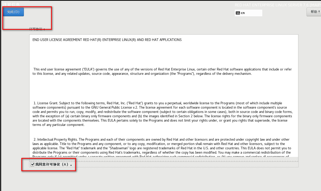Click the exclamation mark on help button
This screenshot has height=191, width=321.
pos(319,12)
